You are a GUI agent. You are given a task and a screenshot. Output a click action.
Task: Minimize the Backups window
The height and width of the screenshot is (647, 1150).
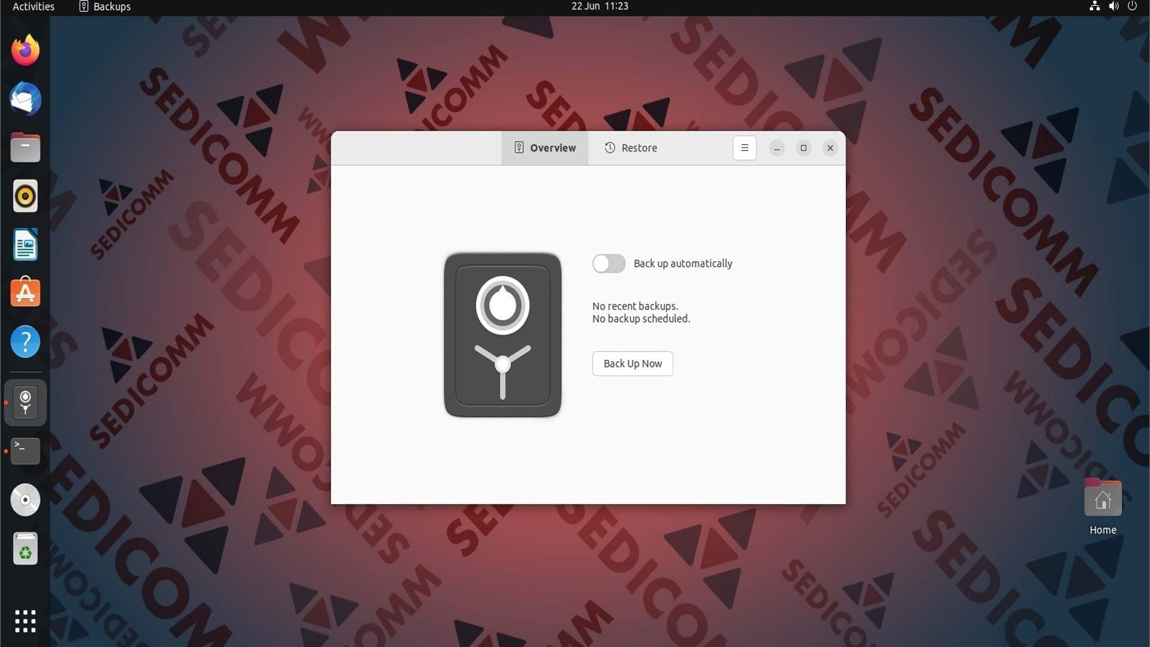[x=777, y=148]
